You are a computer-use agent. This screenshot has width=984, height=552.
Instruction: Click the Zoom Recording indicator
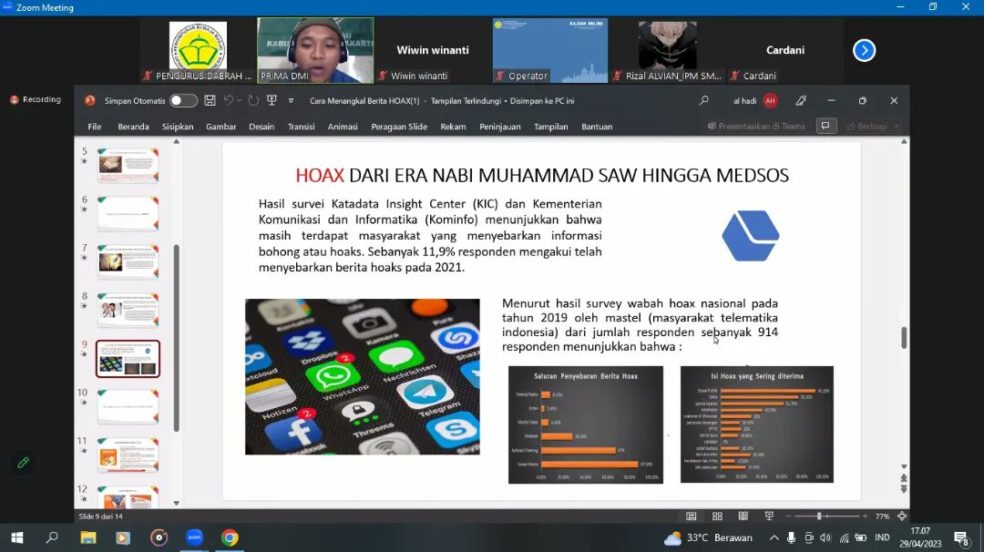(x=36, y=99)
